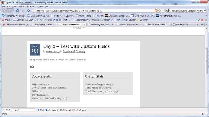Viewport: 209px width, 117px height.
Task: Open the Disable developer toolbar menu
Action: tap(7, 20)
